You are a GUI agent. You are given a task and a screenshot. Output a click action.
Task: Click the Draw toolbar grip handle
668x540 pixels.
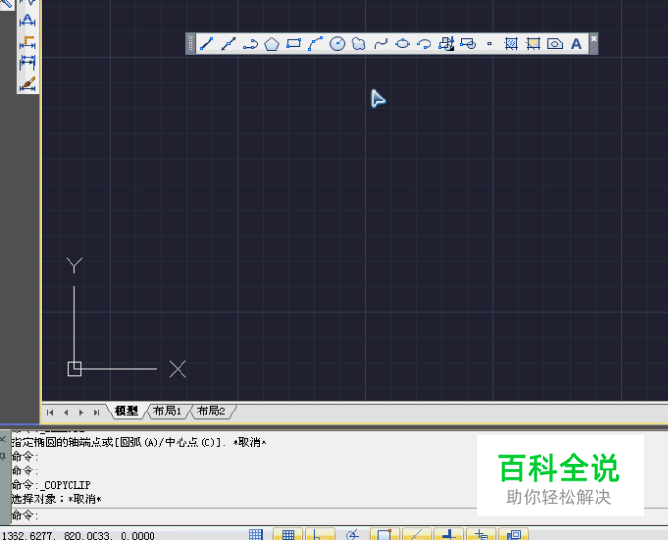pyautogui.click(x=191, y=43)
